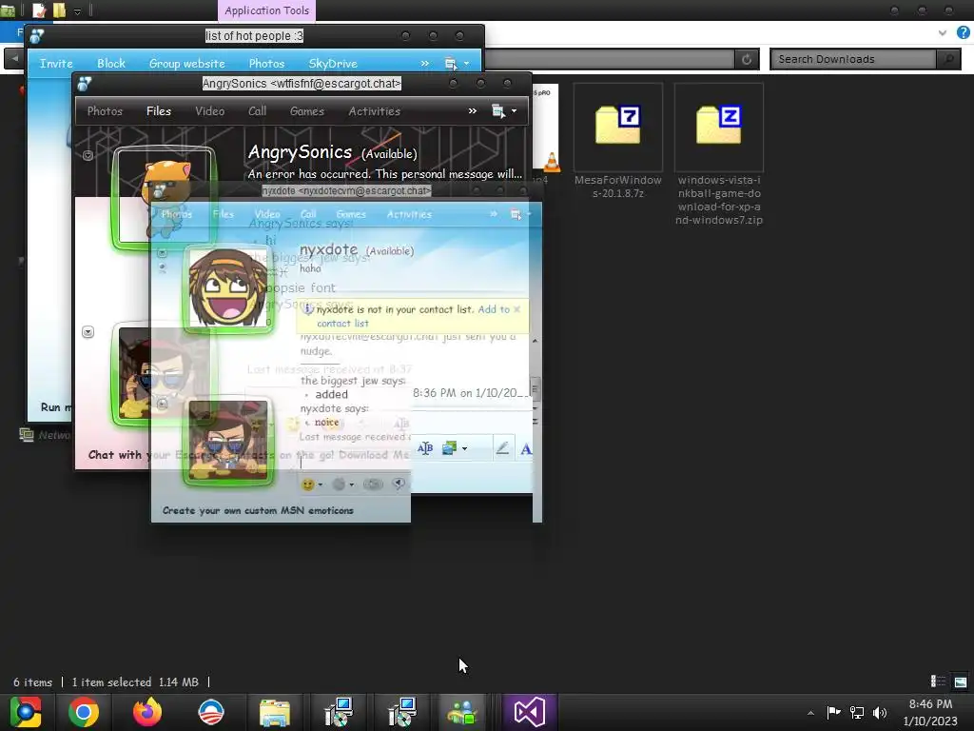Open Photos tab in AngrySonics window
The image size is (974, 731).
(105, 111)
